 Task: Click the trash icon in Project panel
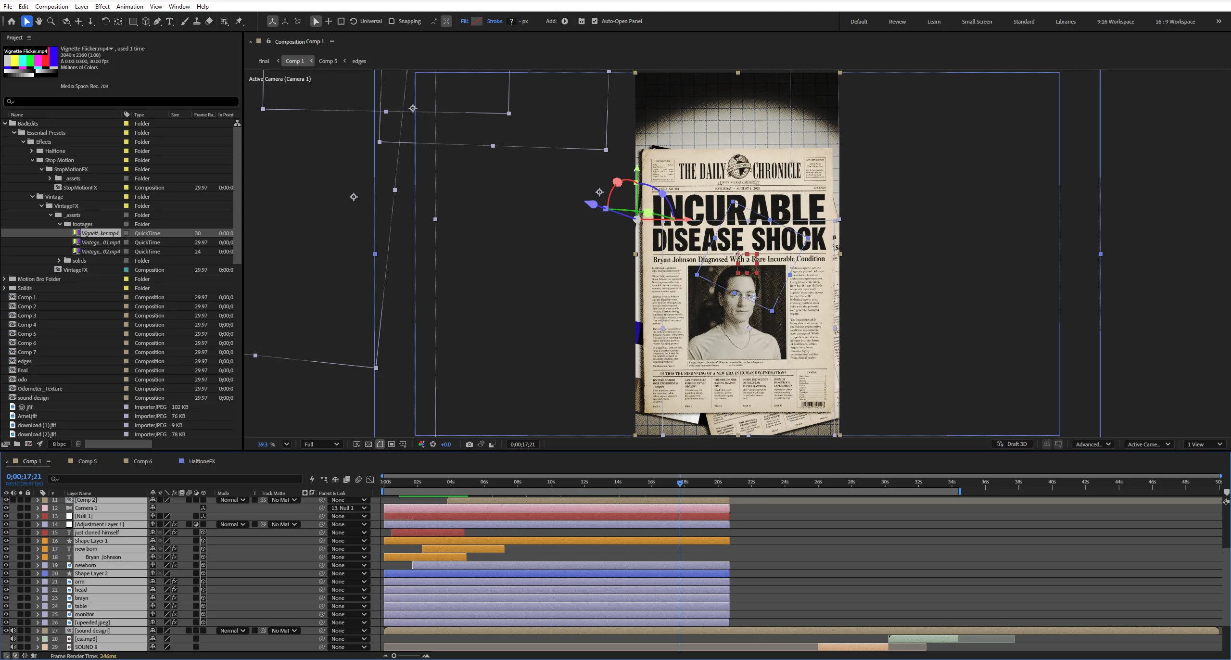78,444
